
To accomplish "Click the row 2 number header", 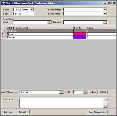I will point(4,34).
